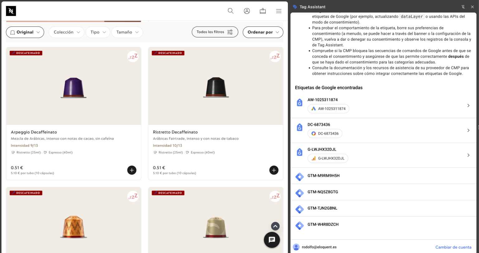Click the DC-6873436 Google tag icon
This screenshot has height=253, width=479.
(x=299, y=127)
